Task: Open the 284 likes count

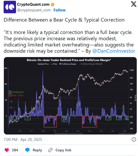Action: [15, 150]
